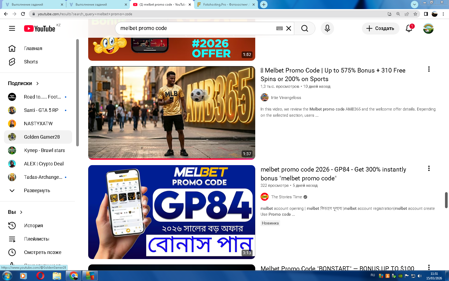The width and height of the screenshot is (449, 281).
Task: Share this page from address bar
Action: pyautogui.click(x=407, y=14)
